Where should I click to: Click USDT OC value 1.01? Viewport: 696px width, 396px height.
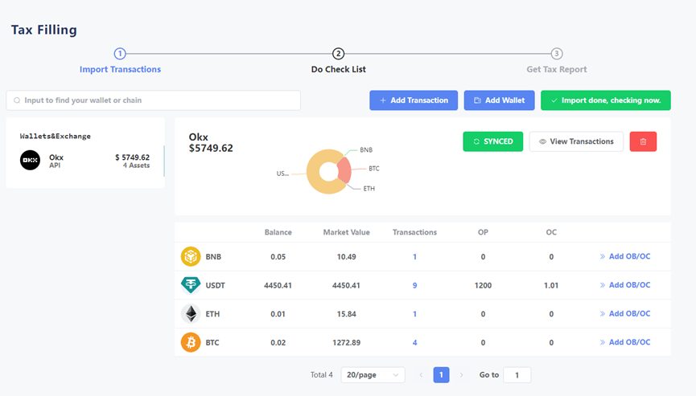point(551,285)
